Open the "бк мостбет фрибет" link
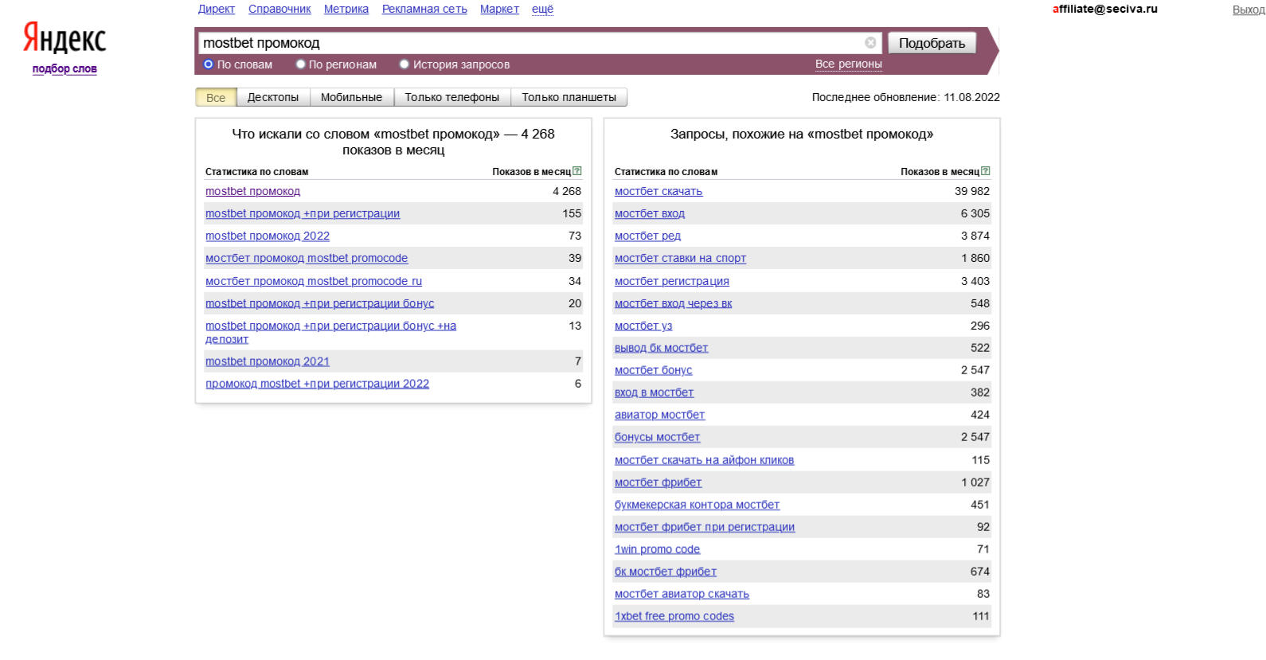Image resolution: width=1266 pixels, height=660 pixels. click(x=666, y=572)
